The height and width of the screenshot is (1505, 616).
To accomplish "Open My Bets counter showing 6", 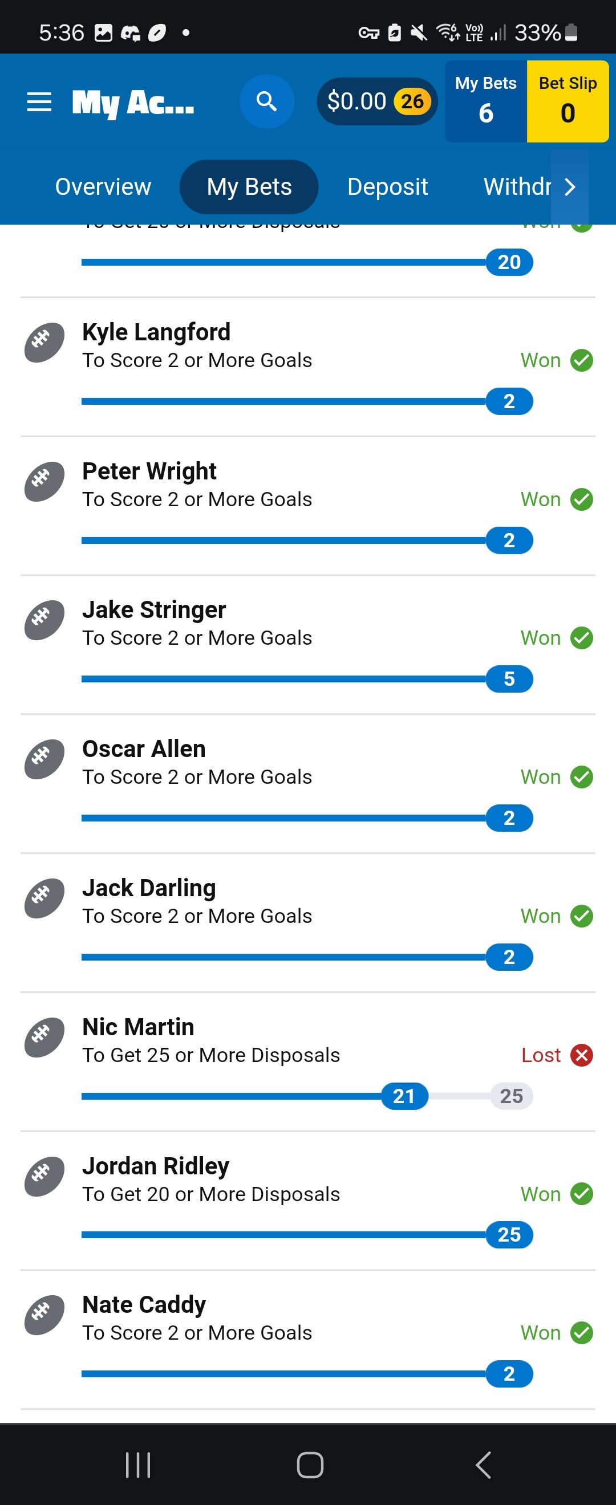I will click(x=485, y=101).
